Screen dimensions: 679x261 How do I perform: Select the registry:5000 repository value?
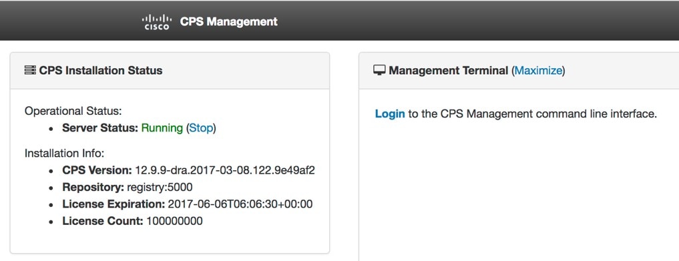point(160,188)
